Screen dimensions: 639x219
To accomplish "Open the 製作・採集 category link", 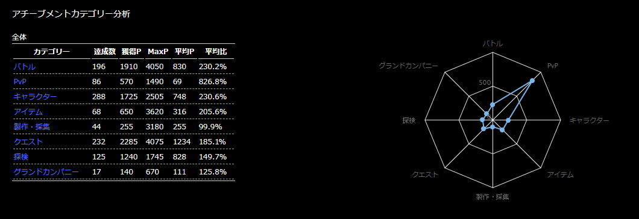I will point(32,127).
